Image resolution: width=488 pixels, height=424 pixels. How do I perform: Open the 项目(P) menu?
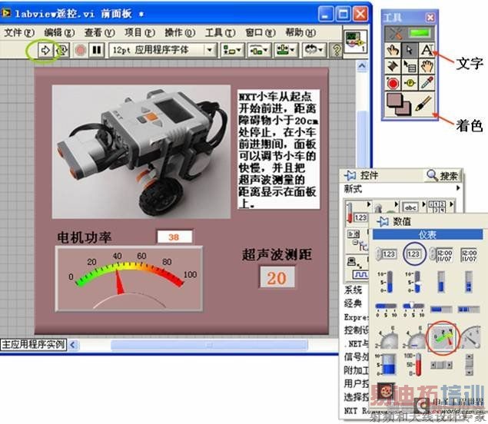(x=140, y=32)
